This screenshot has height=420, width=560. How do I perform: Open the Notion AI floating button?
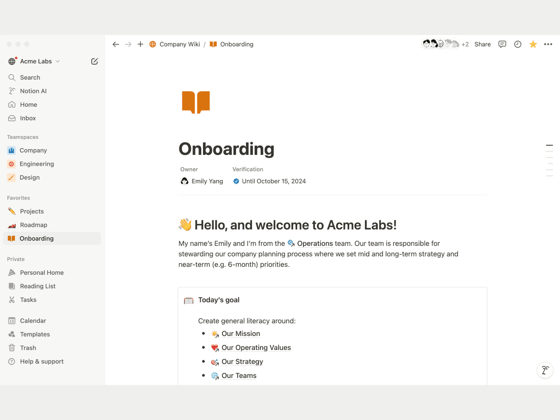[545, 370]
